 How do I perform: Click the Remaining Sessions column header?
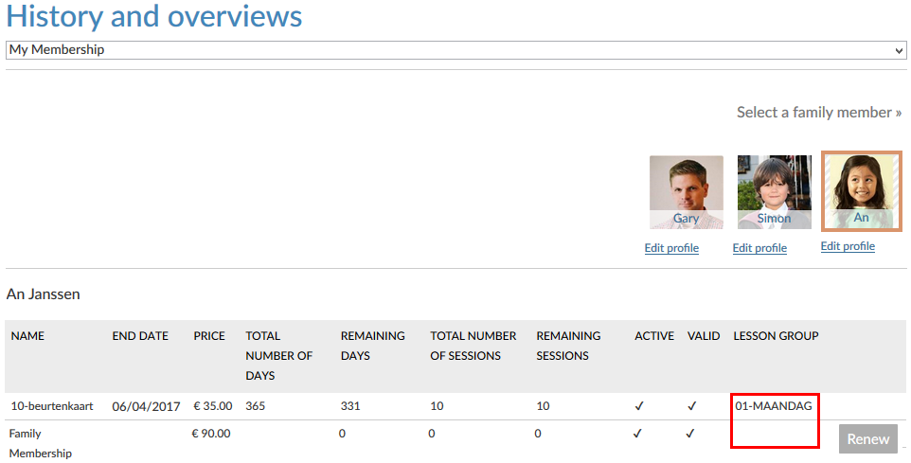click(x=568, y=346)
